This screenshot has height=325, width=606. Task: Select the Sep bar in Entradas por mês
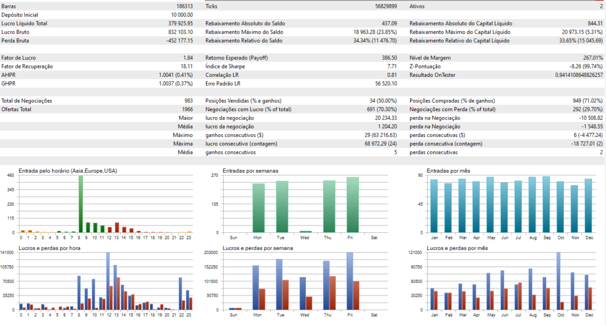(x=546, y=204)
